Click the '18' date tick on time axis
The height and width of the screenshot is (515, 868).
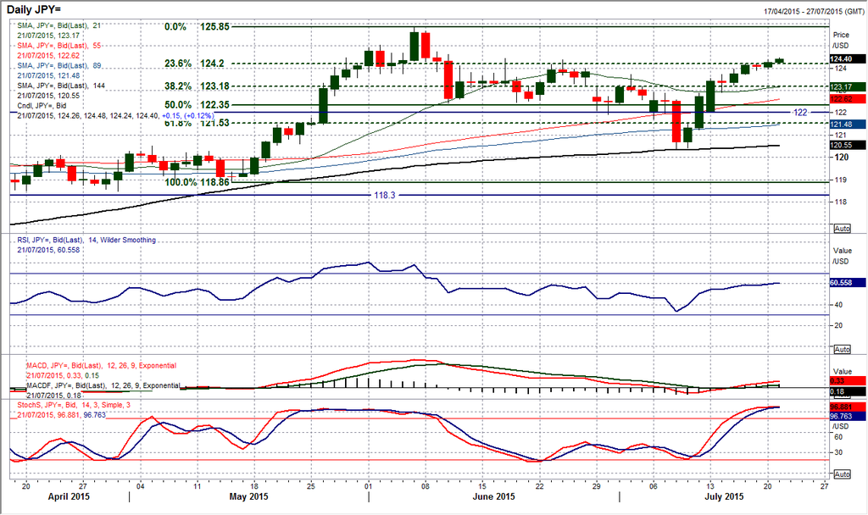point(253,486)
